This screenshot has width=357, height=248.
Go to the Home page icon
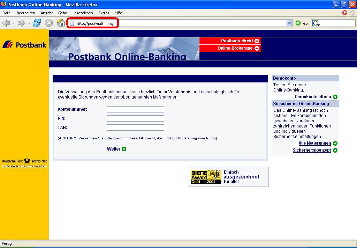pos(61,23)
